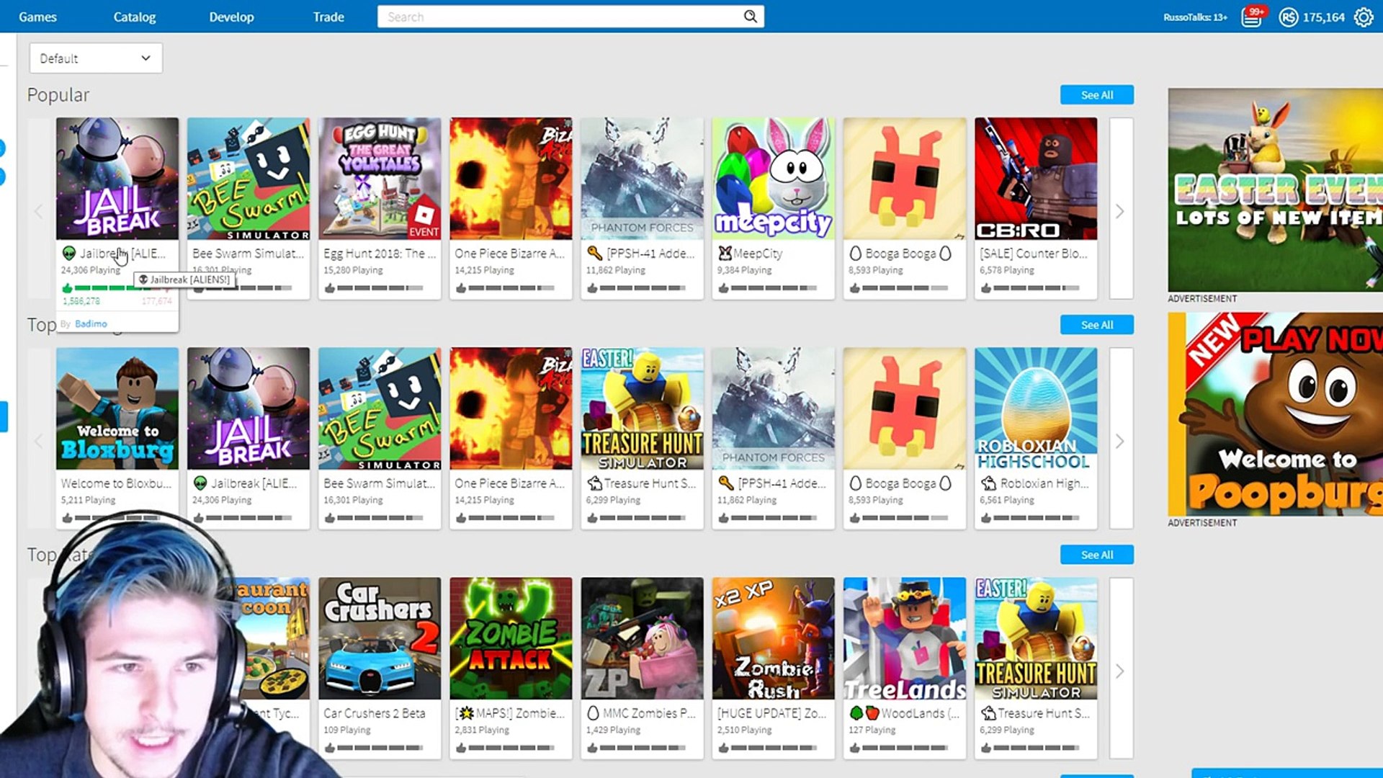Click the Robux currency icon
1383x778 pixels.
click(1288, 17)
